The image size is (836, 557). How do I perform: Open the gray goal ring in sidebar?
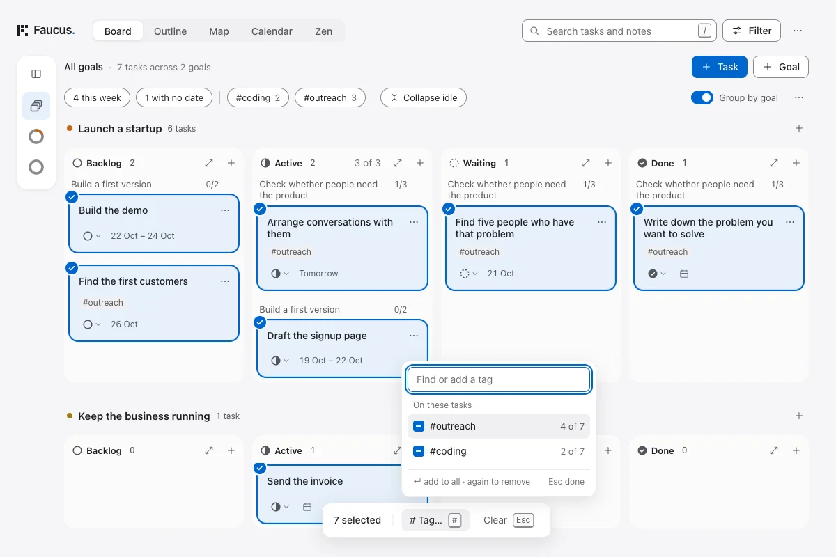coord(36,167)
